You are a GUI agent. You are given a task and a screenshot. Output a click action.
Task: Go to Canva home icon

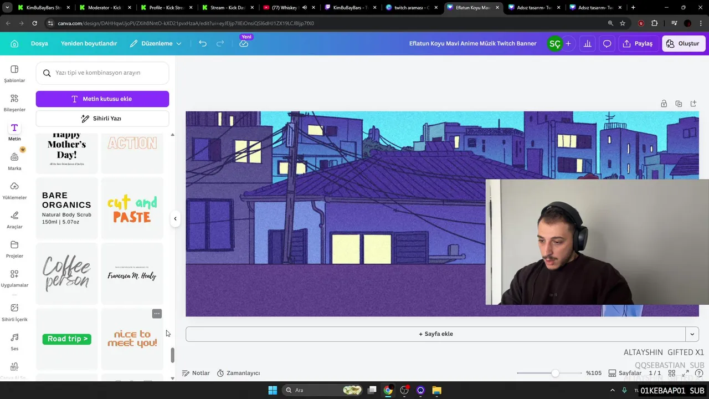click(14, 43)
